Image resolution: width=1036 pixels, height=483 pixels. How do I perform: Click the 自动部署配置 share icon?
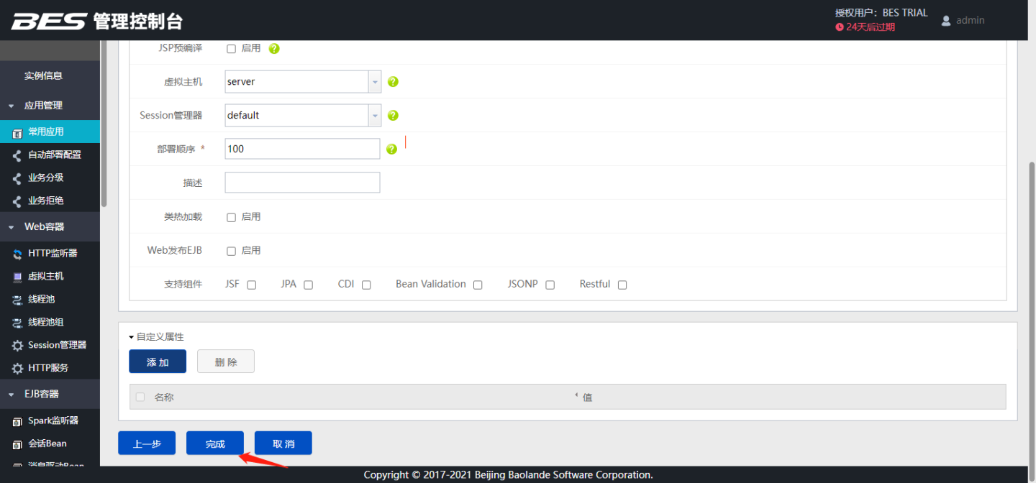click(x=17, y=155)
